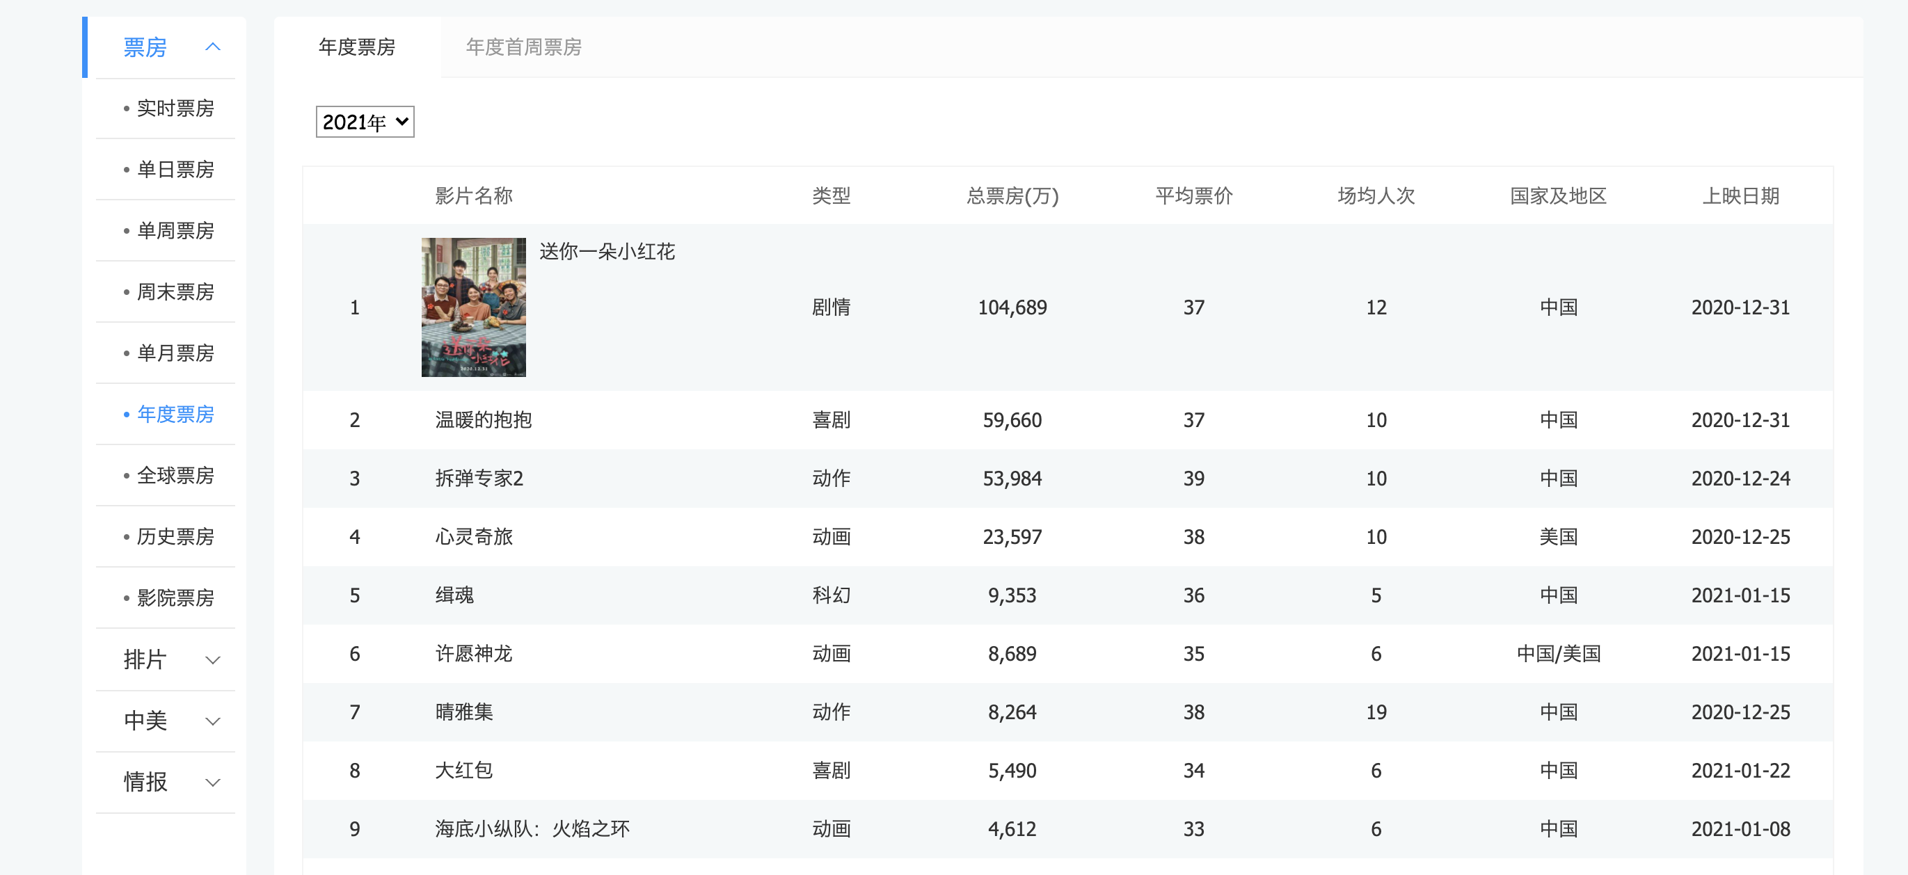This screenshot has height=875, width=1908.
Task: Open 影院票房 sidebar item
Action: 175,597
